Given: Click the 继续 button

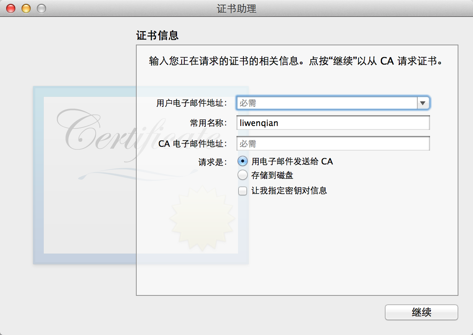Looking at the screenshot, I should [422, 312].
